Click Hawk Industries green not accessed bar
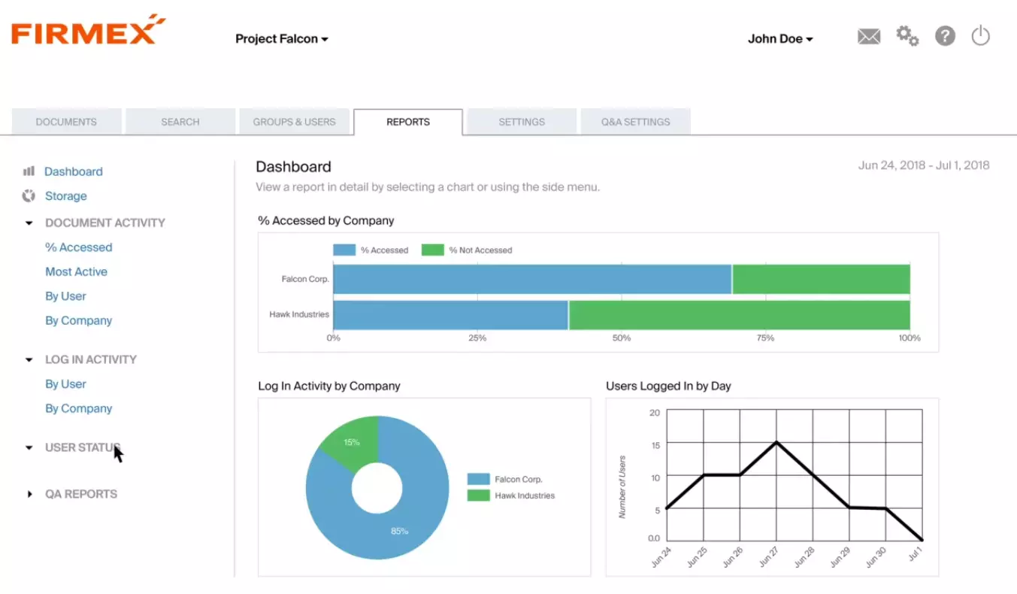Image resolution: width=1017 pixels, height=594 pixels. coord(740,315)
